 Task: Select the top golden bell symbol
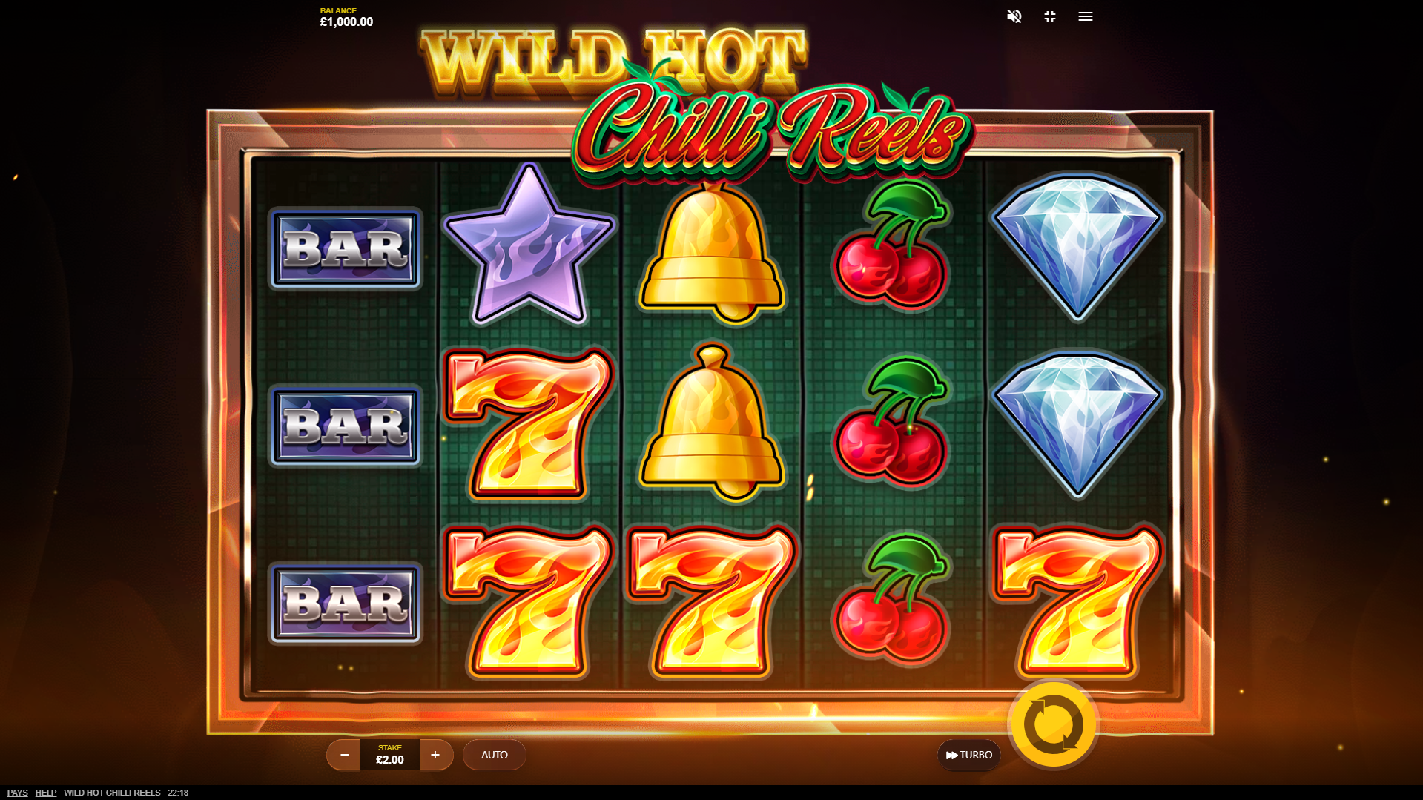(x=712, y=252)
